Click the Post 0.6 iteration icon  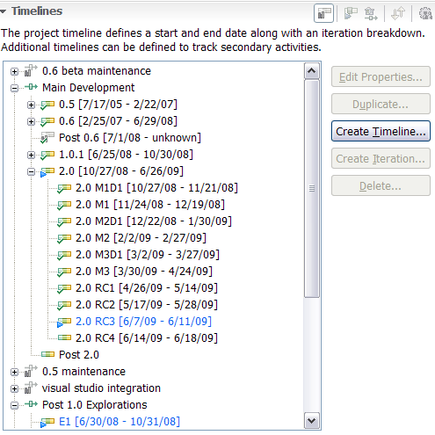(47, 137)
